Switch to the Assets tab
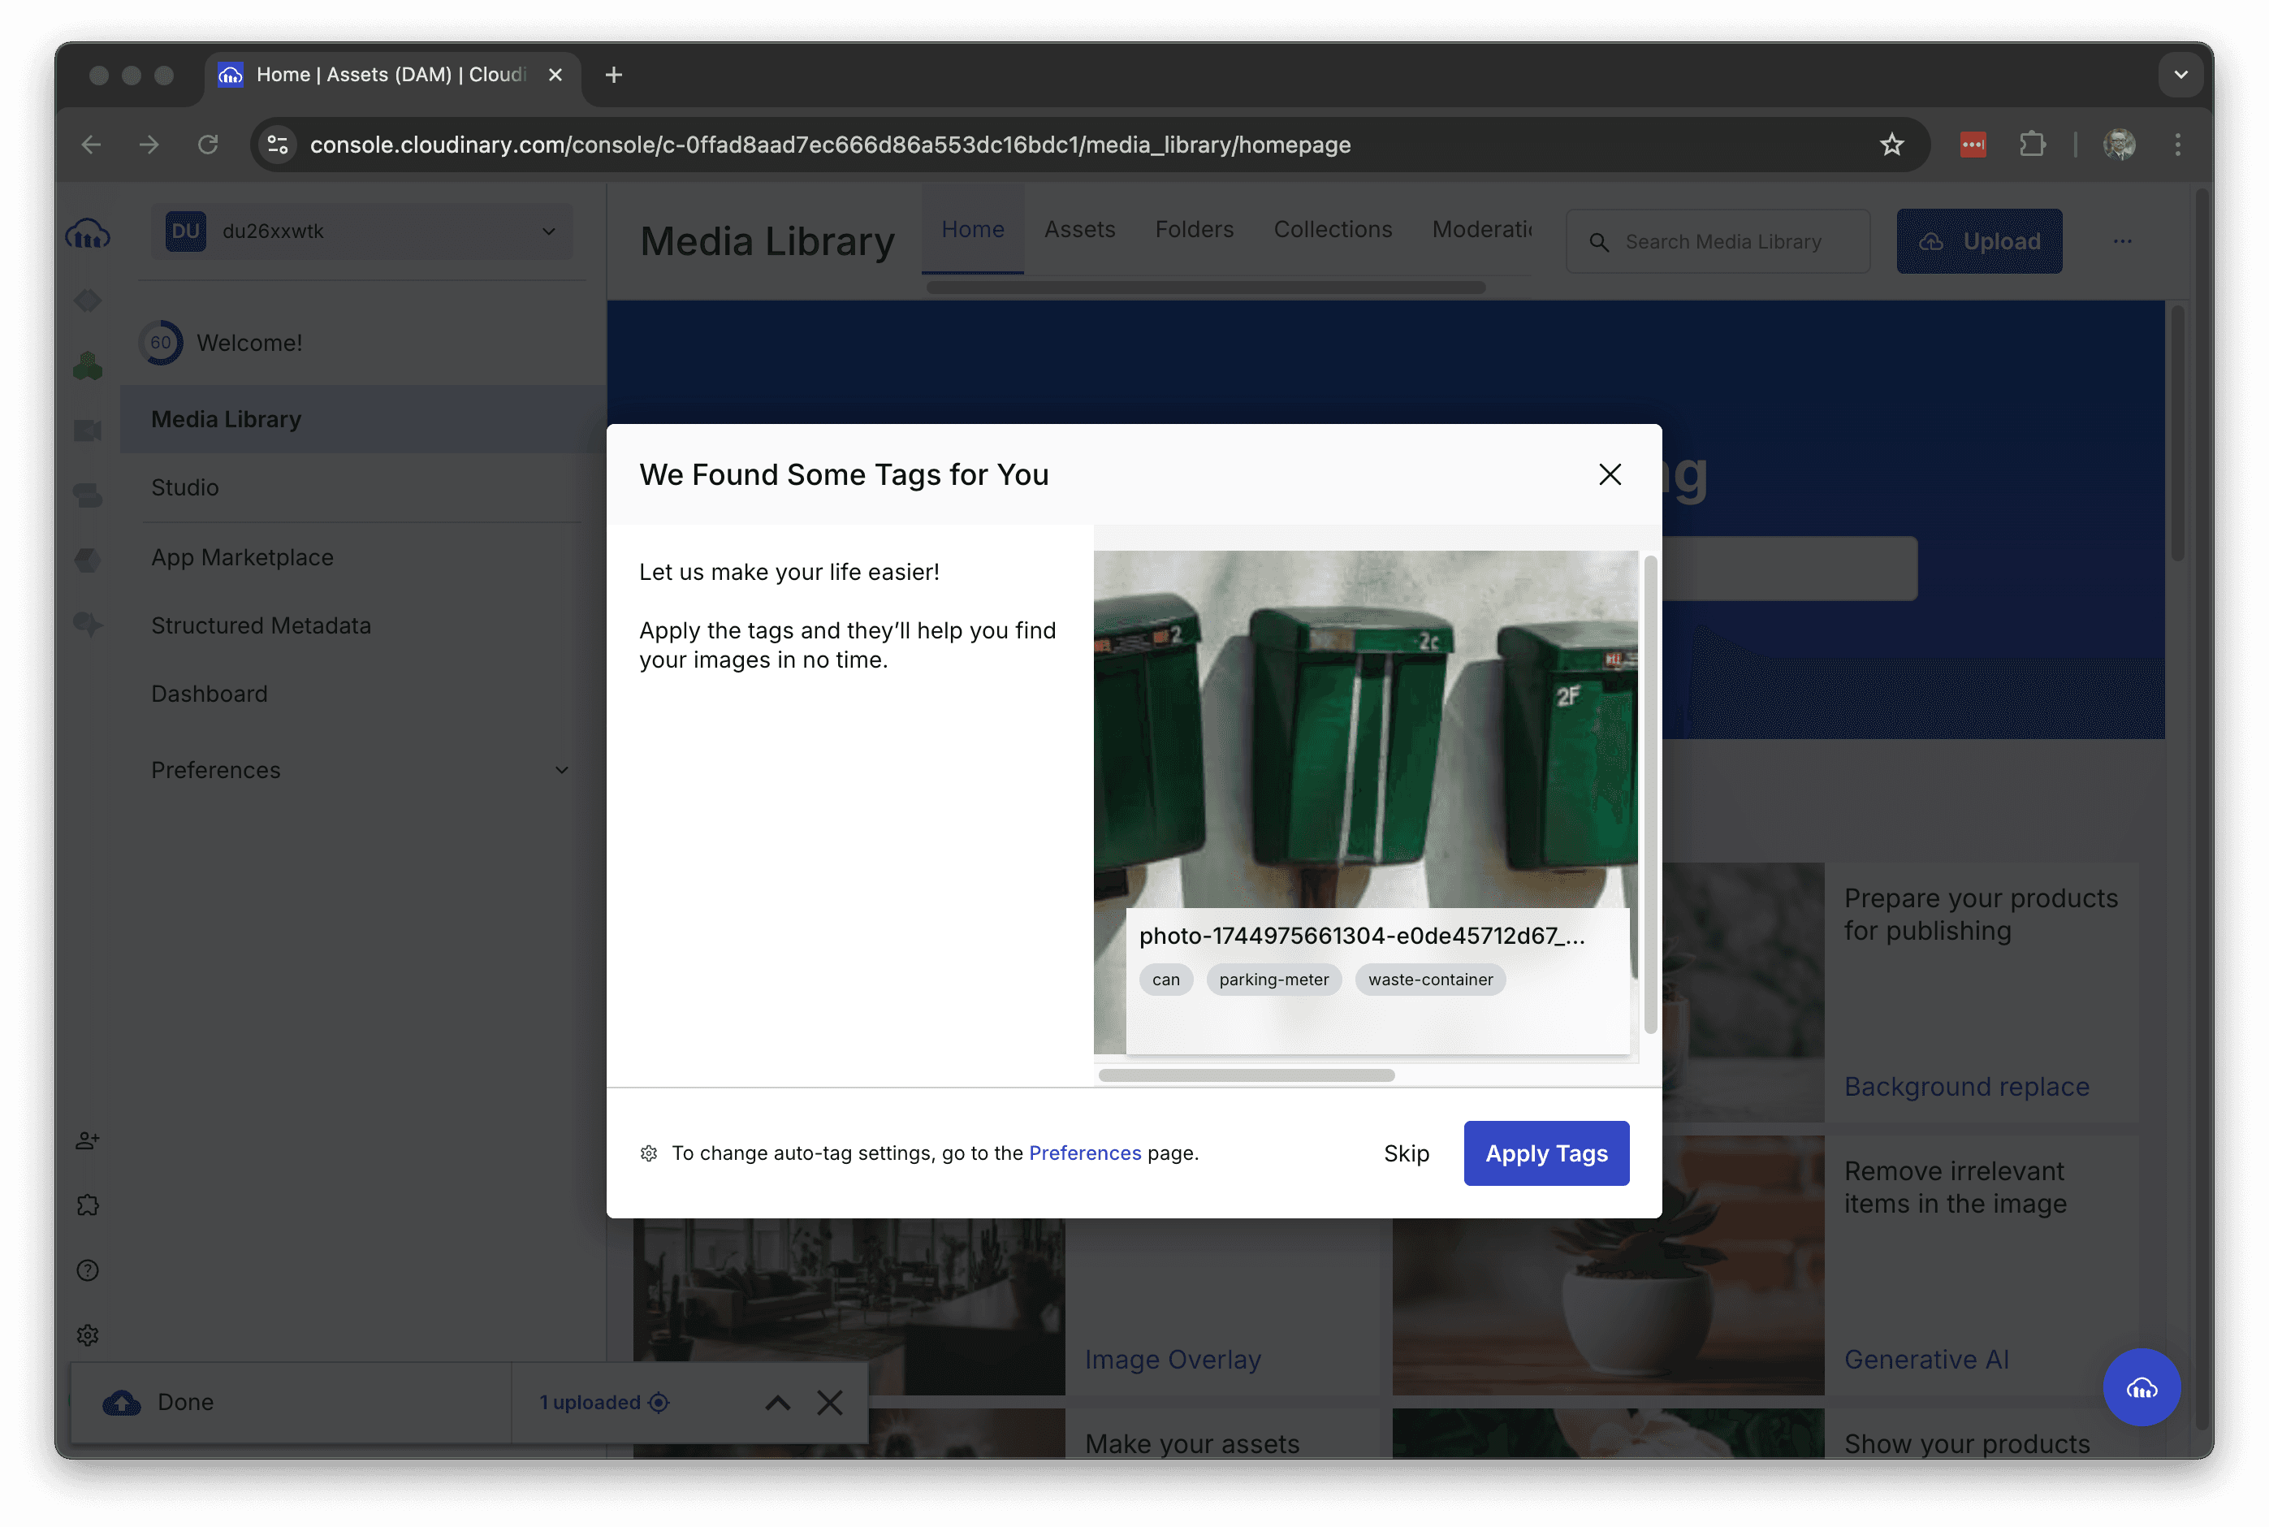2269x1527 pixels. click(x=1079, y=230)
